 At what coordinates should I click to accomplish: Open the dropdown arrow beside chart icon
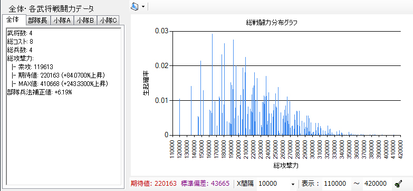coord(143,7)
